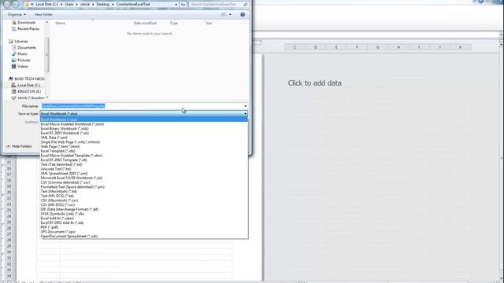The width and height of the screenshot is (504, 283).
Task: Click the refresh button beside the address bar
Action: 183,5
